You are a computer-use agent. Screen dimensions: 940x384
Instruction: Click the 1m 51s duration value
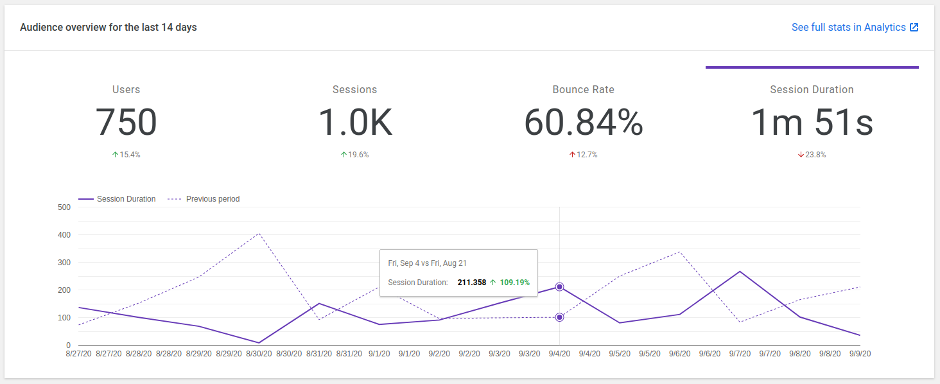(812, 122)
